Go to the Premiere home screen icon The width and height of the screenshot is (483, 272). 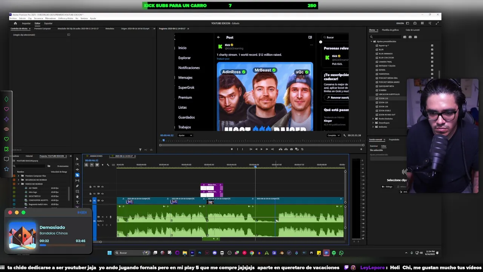[15, 23]
